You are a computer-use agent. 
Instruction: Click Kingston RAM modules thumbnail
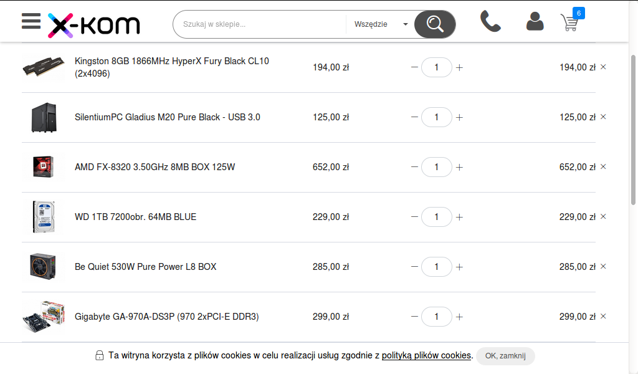(x=44, y=67)
